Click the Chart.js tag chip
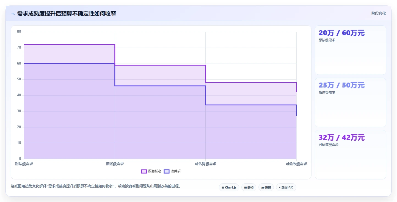This screenshot has width=397, height=202. point(229,187)
